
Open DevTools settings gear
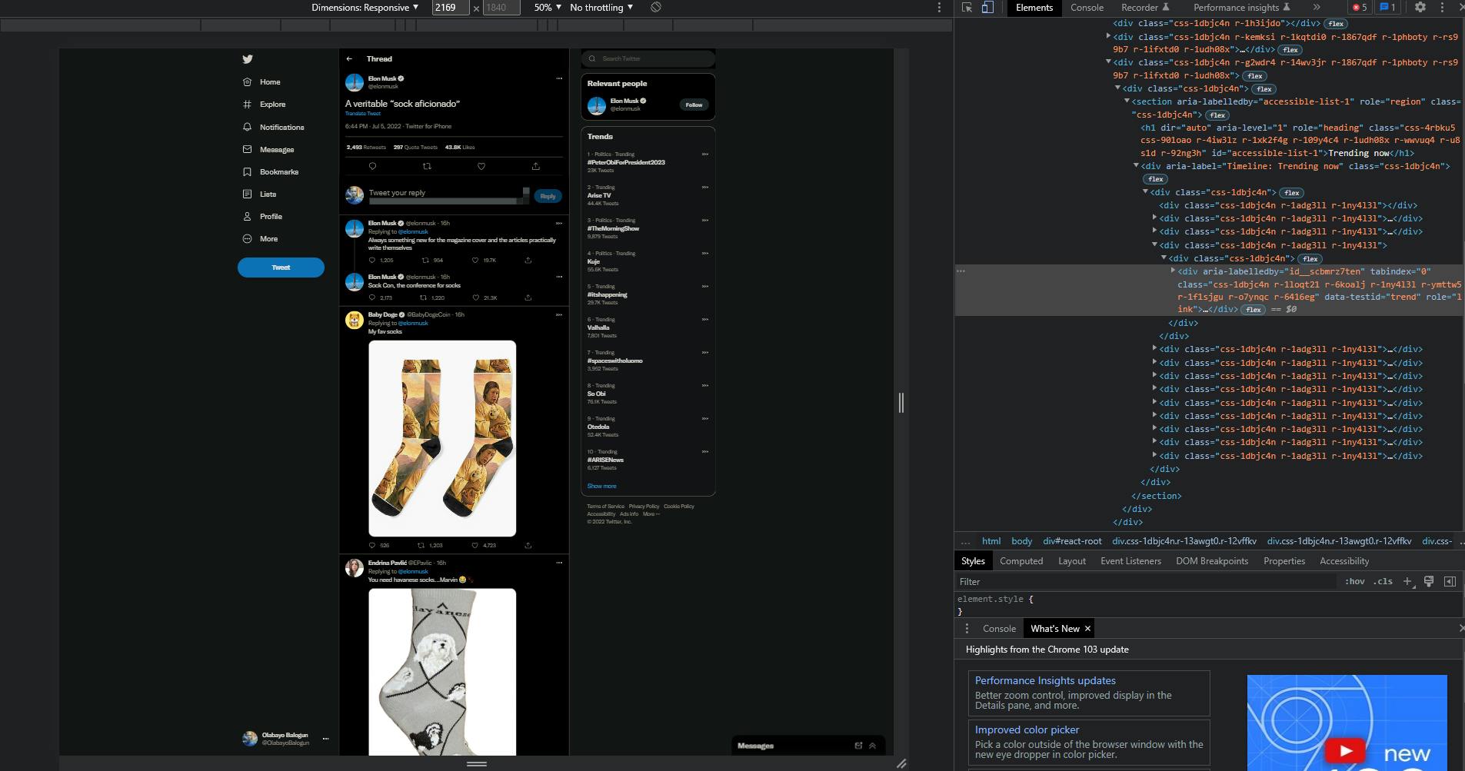click(x=1420, y=7)
